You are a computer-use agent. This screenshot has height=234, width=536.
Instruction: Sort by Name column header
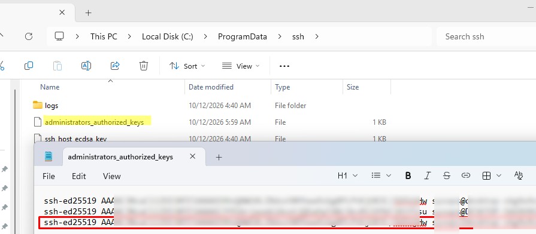click(x=50, y=87)
